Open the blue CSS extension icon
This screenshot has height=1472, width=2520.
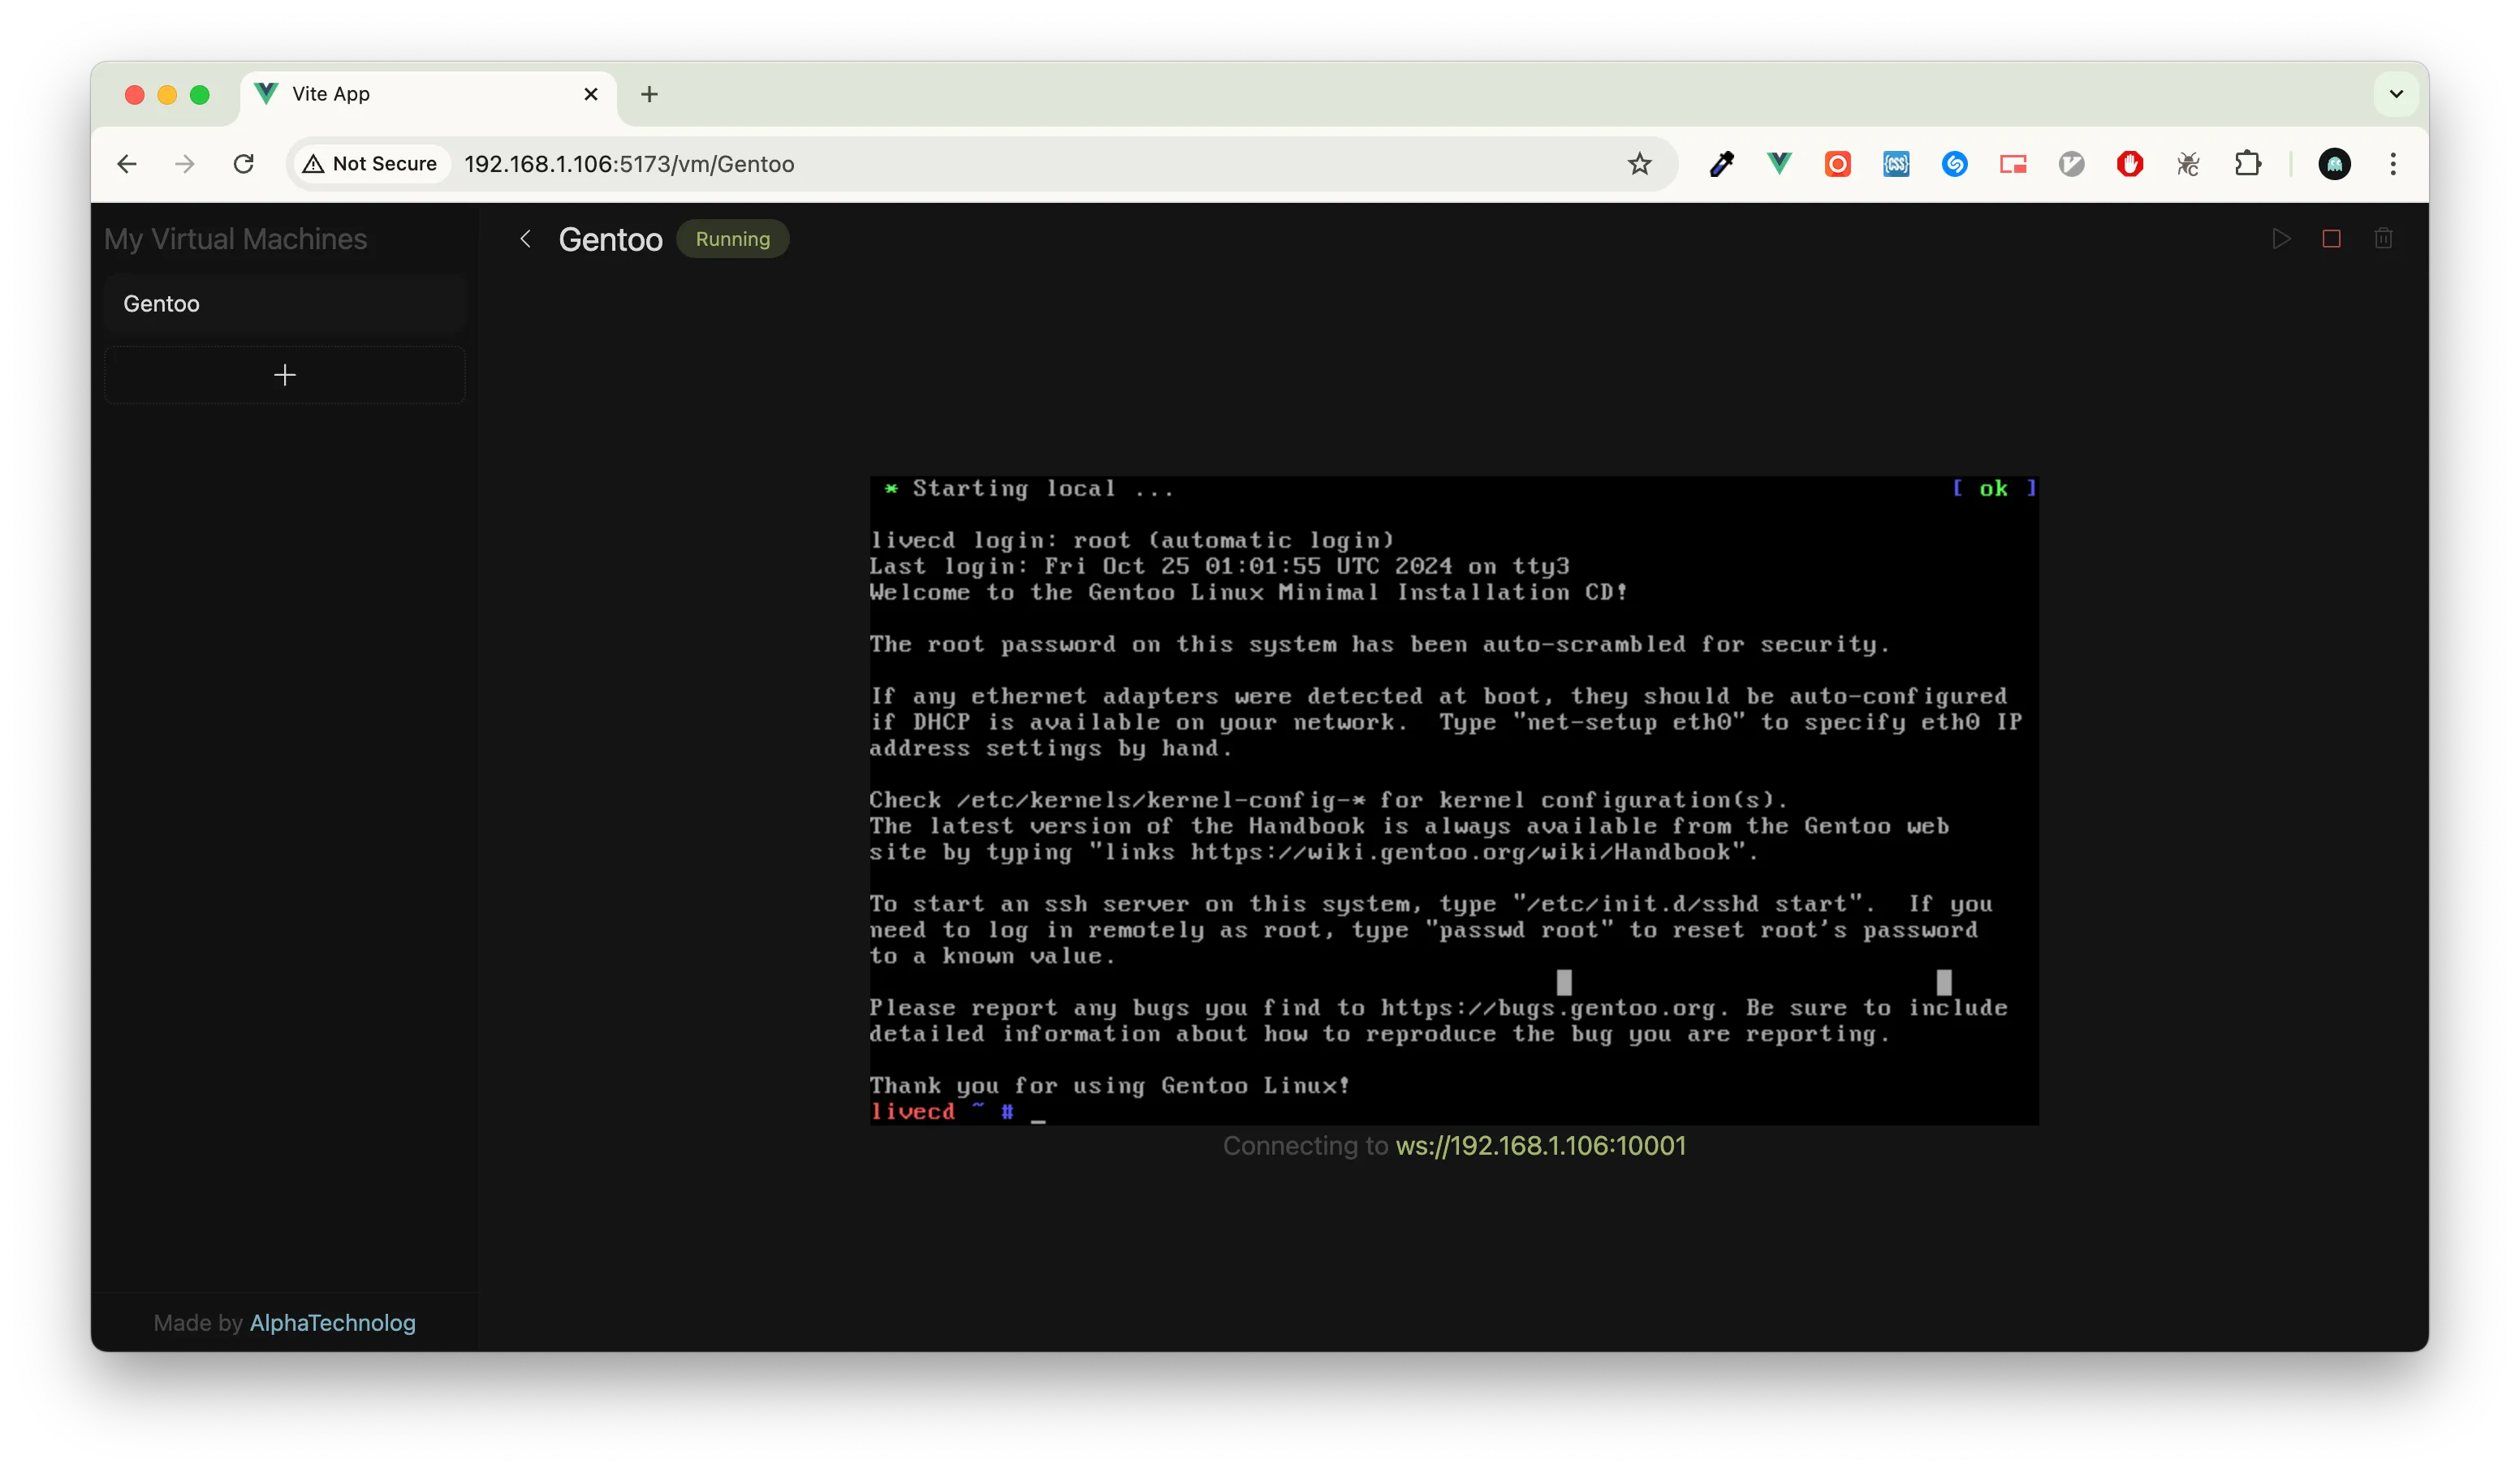(x=1896, y=164)
